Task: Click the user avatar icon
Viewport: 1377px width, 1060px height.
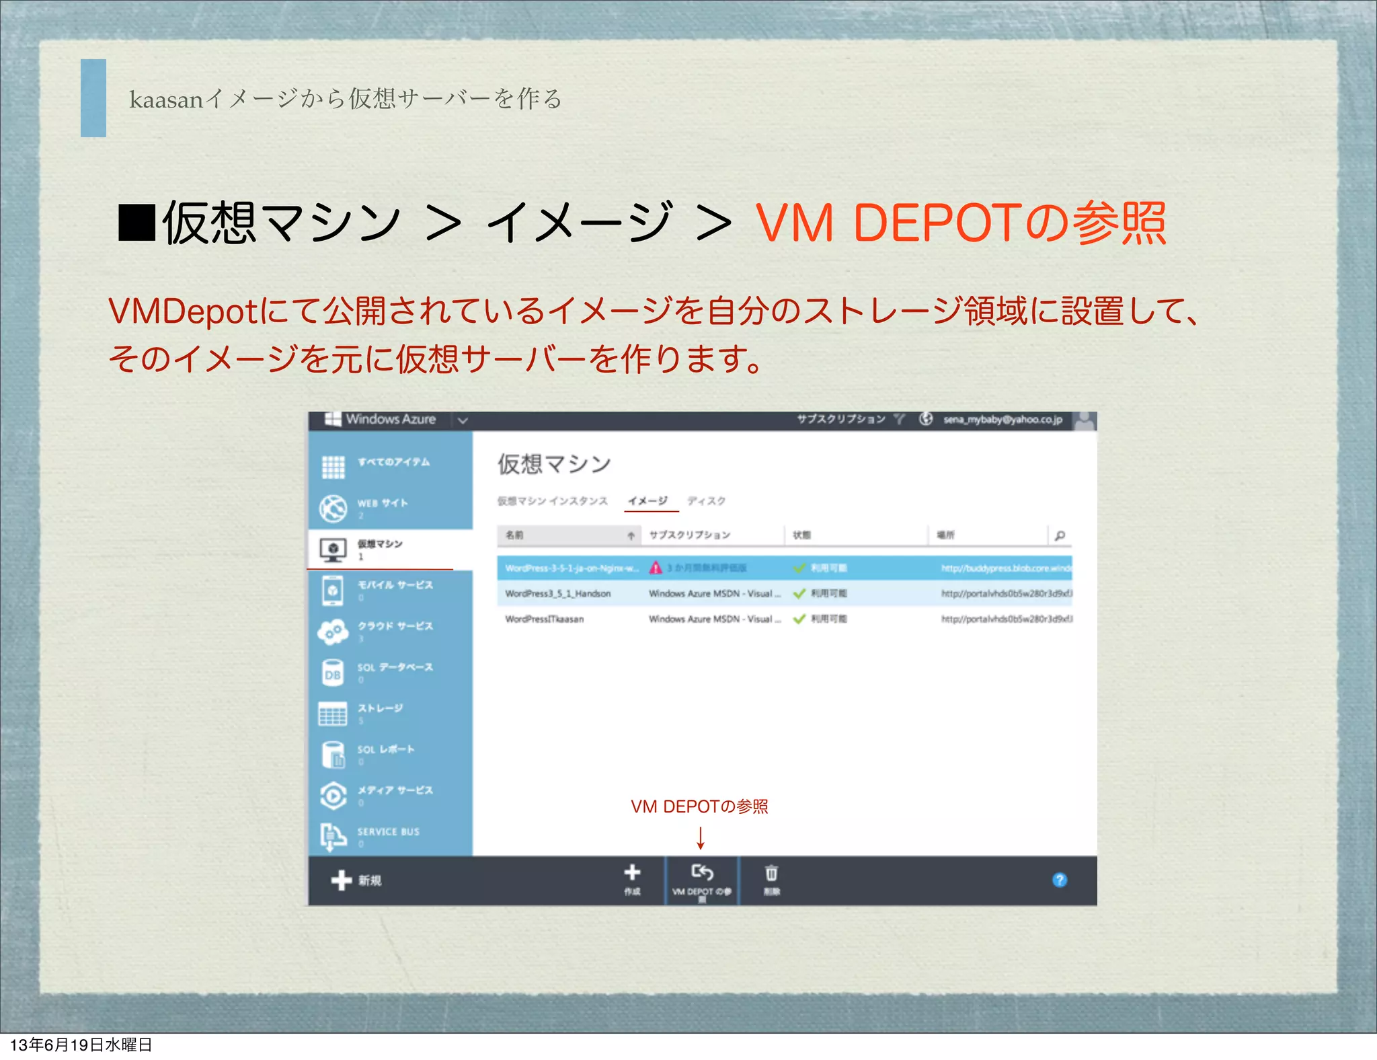Action: pos(1085,420)
